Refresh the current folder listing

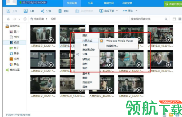coord(25,19)
